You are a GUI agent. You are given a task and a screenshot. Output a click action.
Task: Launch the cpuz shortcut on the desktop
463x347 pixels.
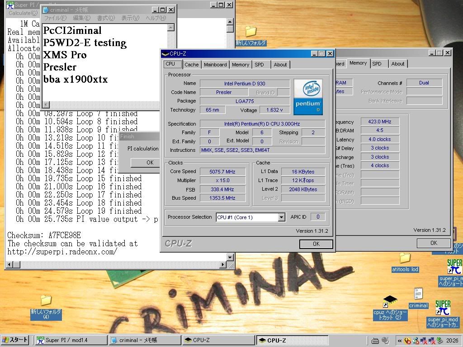tap(390, 308)
